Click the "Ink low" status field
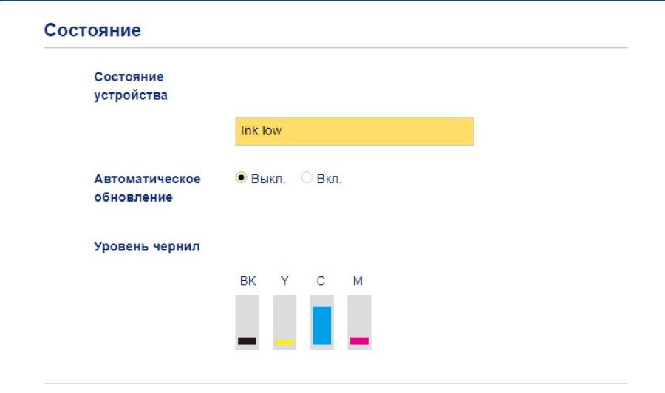 (354, 131)
